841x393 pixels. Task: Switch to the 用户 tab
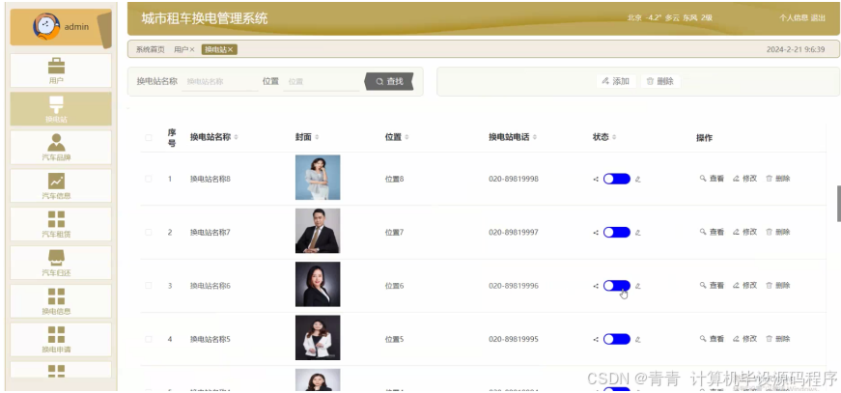(x=181, y=49)
